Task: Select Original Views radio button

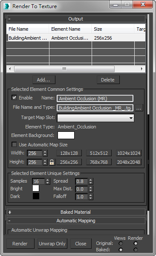Action: coord(121,243)
